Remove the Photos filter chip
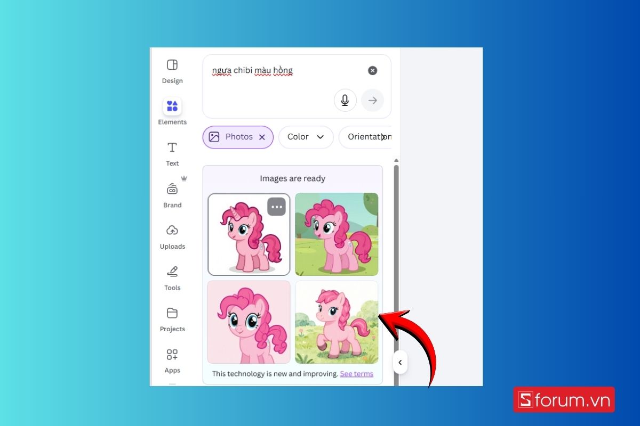This screenshot has height=426, width=640. [x=262, y=137]
